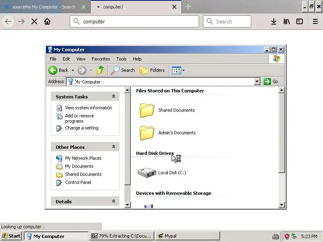This screenshot has height=242, width=323.
Task: Collapse the Details panel
Action: pos(113,201)
